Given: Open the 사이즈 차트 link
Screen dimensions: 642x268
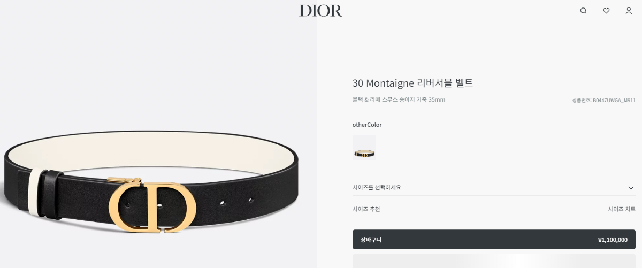Looking at the screenshot, I should [x=622, y=209].
